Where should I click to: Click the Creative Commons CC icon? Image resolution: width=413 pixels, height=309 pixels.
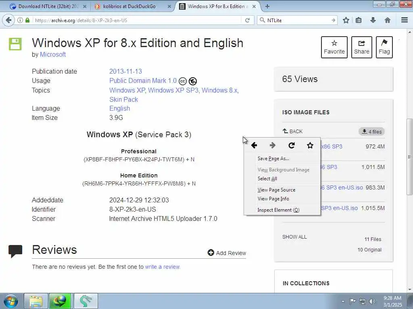pyautogui.click(x=183, y=81)
